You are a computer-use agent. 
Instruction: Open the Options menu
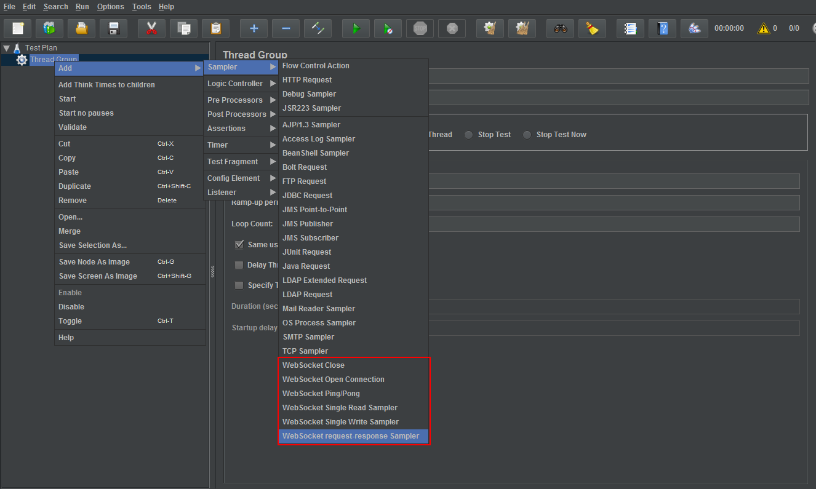tap(110, 7)
